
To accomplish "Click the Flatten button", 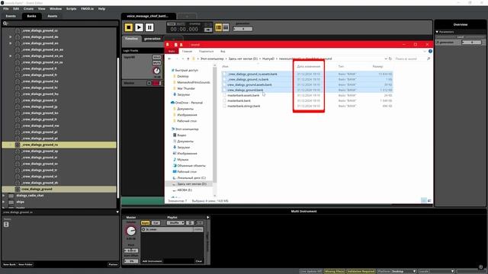I will (x=113, y=265).
